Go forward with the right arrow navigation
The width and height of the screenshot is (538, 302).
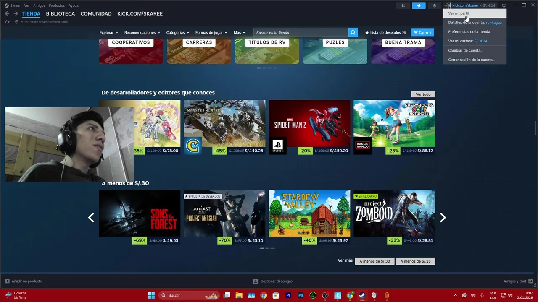(x=16, y=13)
